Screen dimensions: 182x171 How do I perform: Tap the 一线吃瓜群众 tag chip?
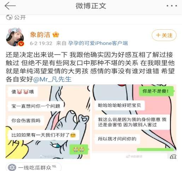pos(34,167)
